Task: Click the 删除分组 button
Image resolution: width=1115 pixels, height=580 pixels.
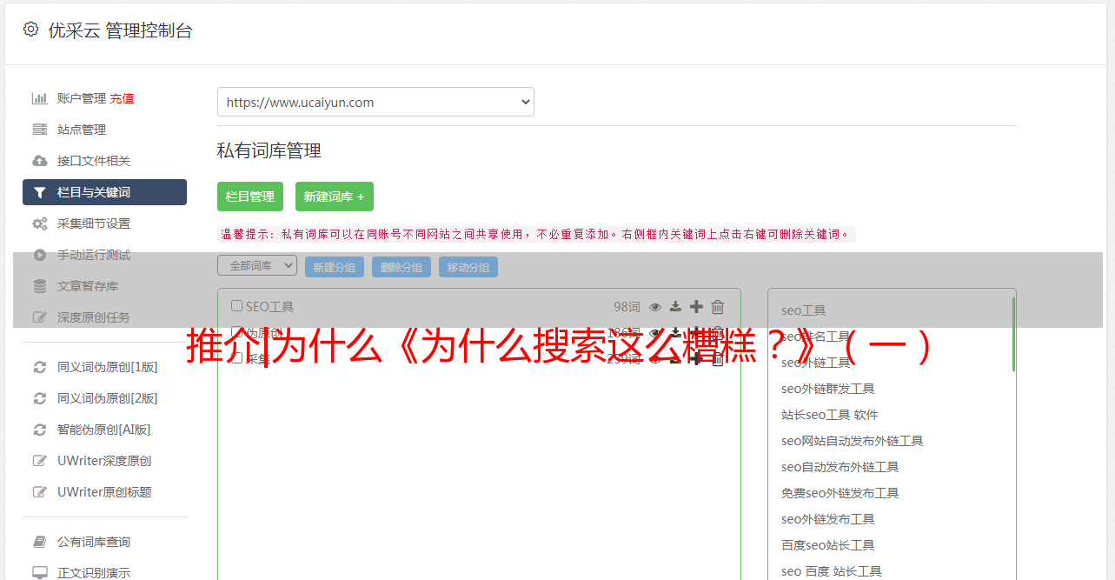Action: pyautogui.click(x=402, y=267)
